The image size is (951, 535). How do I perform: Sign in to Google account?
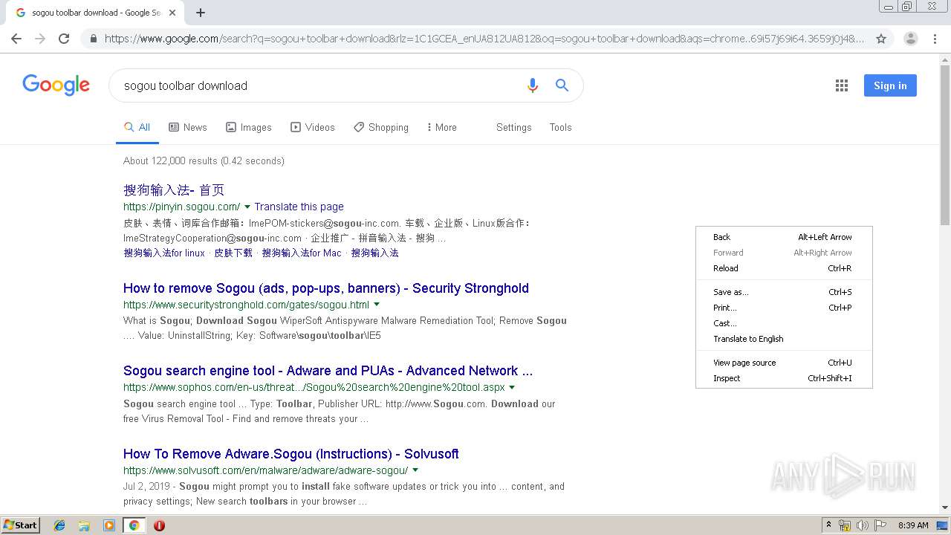(x=890, y=85)
